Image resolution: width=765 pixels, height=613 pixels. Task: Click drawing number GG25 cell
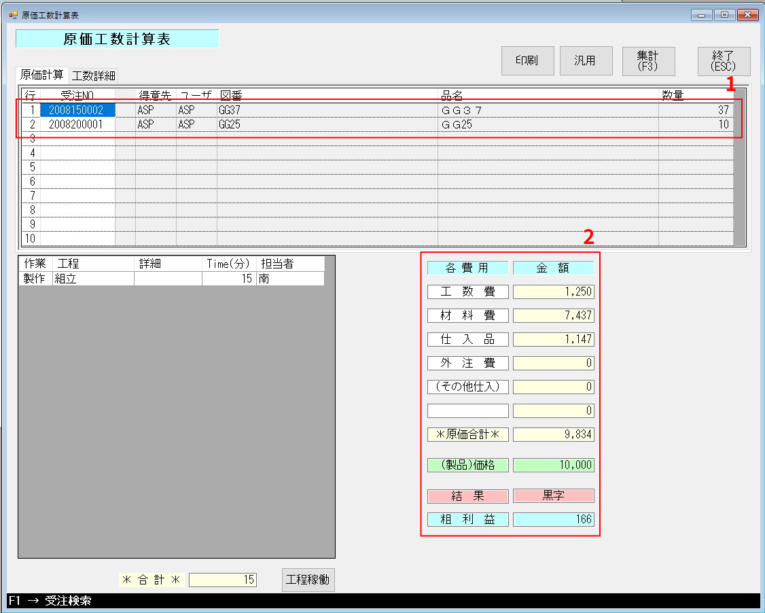[x=327, y=124]
